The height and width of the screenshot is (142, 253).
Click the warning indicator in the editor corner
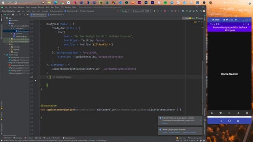[x=195, y=22]
